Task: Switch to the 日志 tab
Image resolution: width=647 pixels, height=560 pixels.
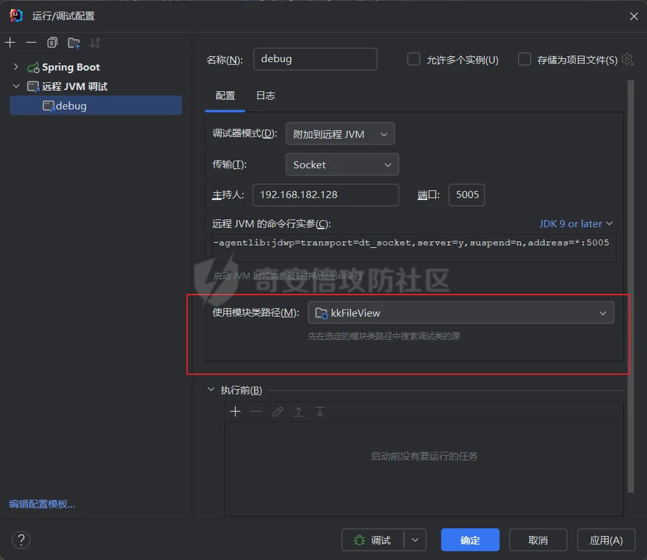Action: (266, 96)
